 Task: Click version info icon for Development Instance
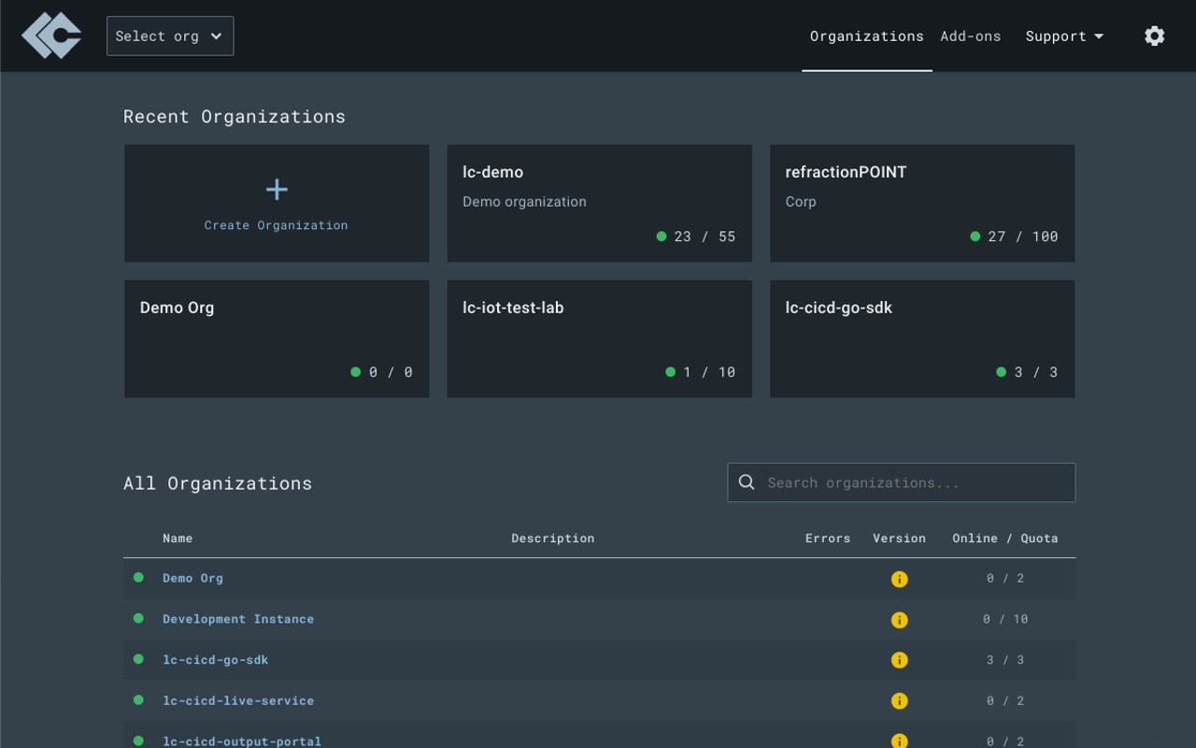(899, 620)
